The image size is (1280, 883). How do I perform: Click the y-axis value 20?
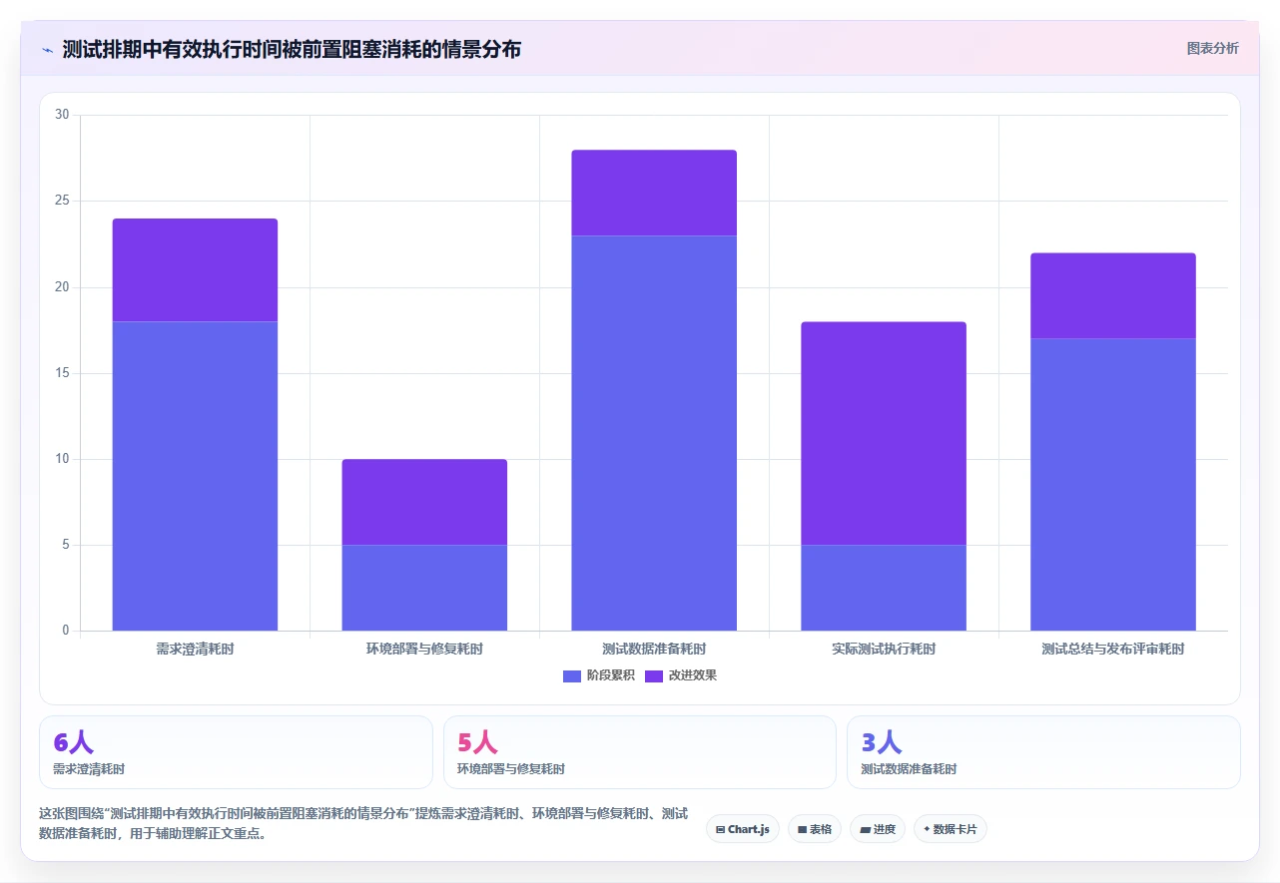pyautogui.click(x=62, y=287)
